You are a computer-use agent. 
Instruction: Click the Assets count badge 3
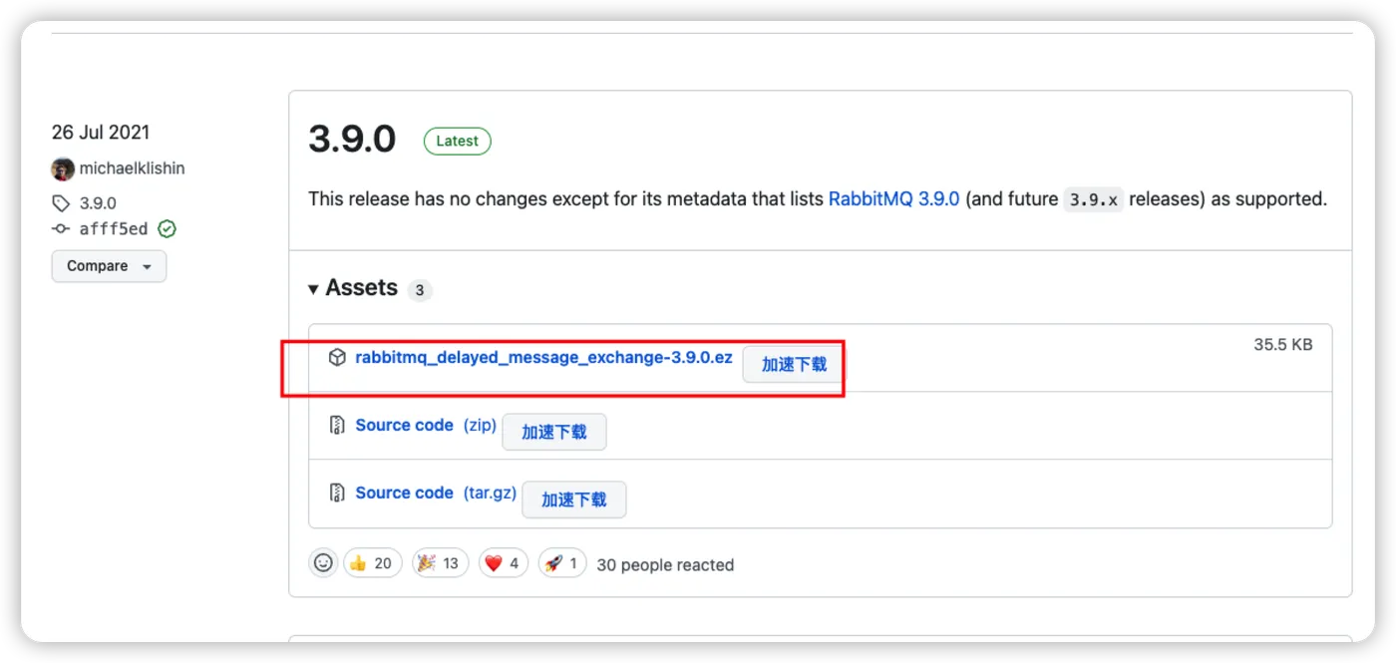[420, 290]
